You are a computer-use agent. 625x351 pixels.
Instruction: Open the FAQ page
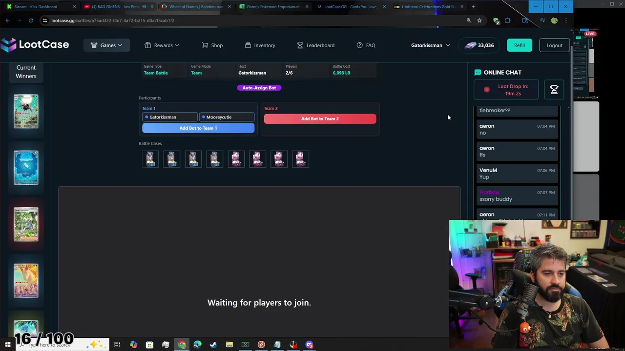pyautogui.click(x=366, y=45)
